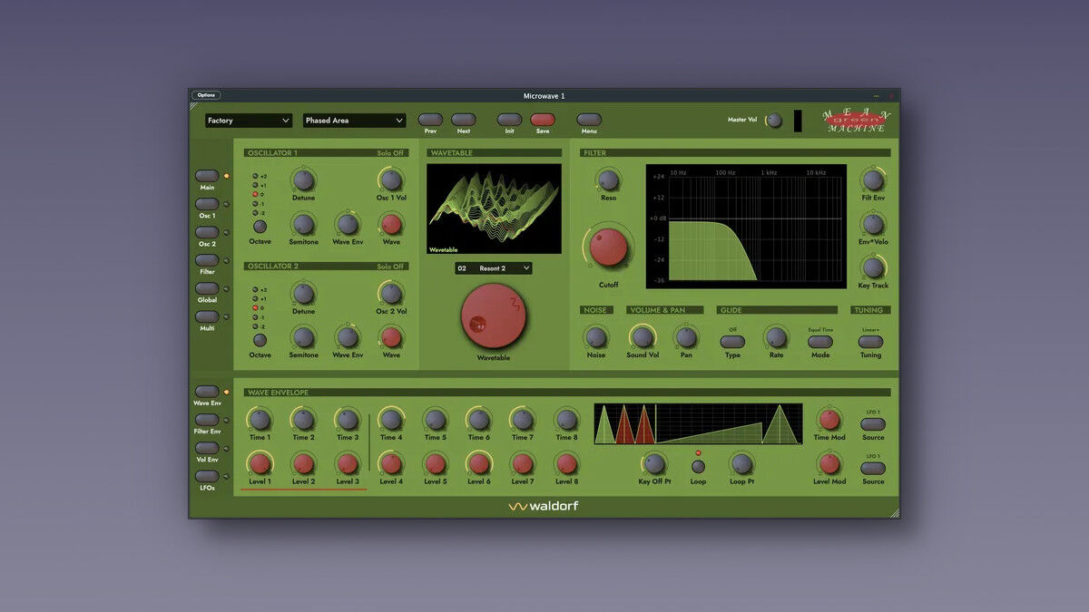Click the Sound Vol knob
1089x612 pixels.
(x=643, y=337)
